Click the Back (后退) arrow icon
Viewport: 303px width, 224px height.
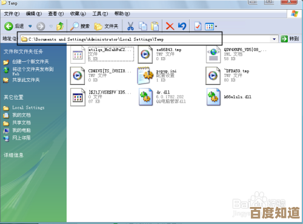pyautogui.click(x=8, y=26)
